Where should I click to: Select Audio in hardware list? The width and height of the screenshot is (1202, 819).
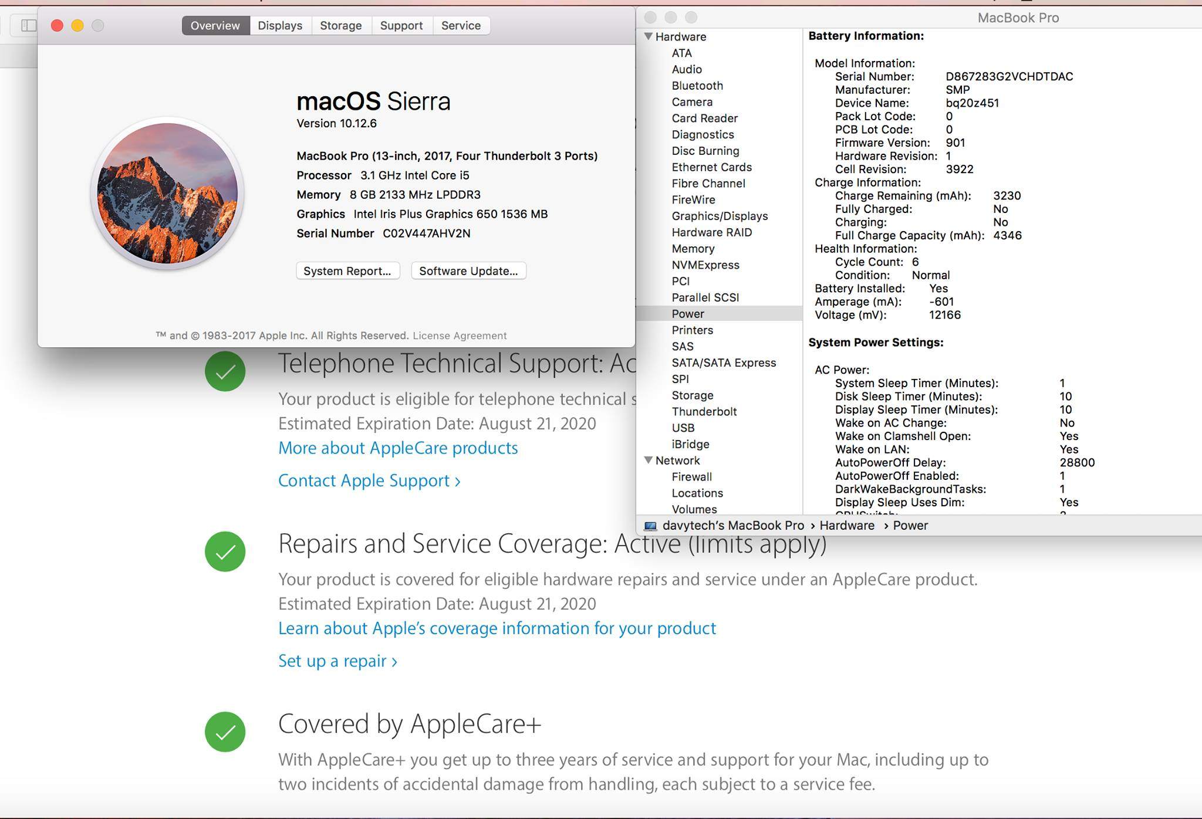(687, 69)
